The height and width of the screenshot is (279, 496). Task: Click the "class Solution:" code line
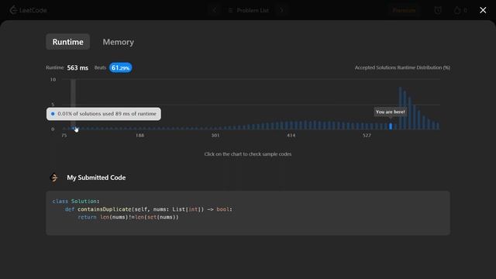[76, 201]
